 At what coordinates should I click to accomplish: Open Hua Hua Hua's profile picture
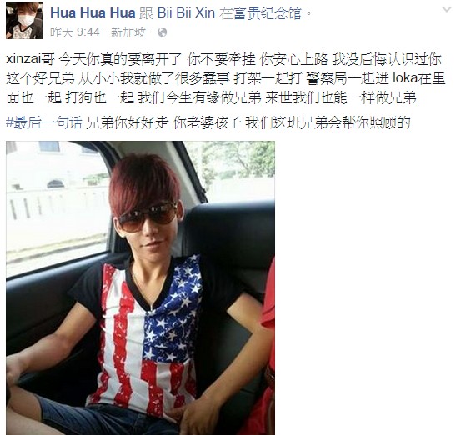[x=24, y=21]
